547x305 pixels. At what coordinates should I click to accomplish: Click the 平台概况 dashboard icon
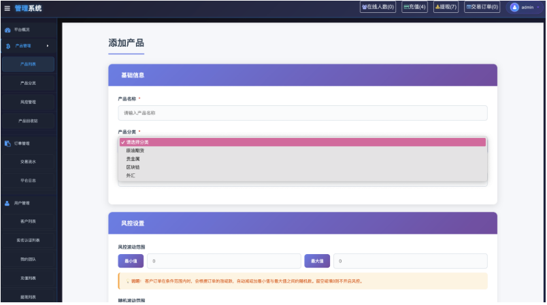[7, 30]
